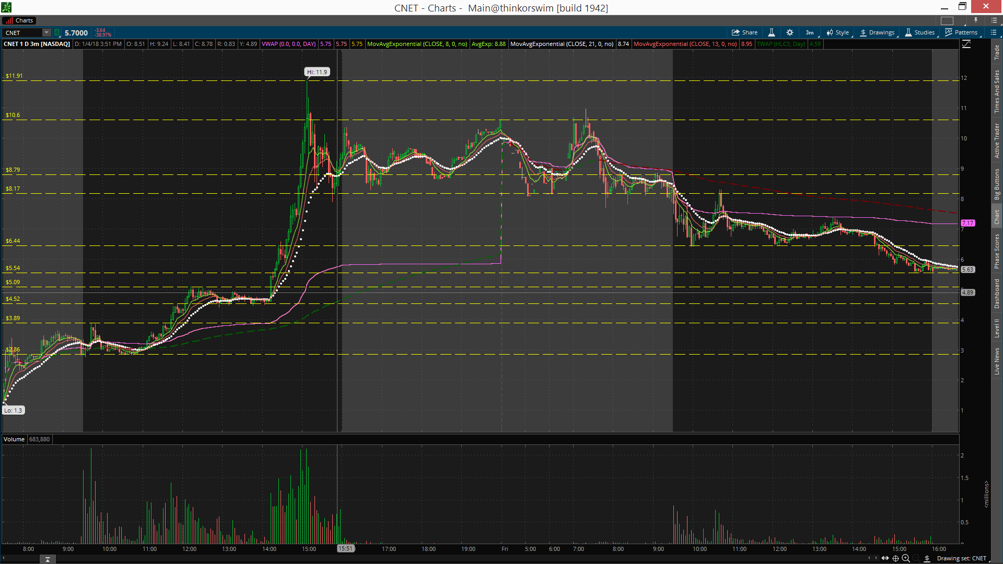Select the Charts tab
This screenshot has height=564, width=1003.
[x=19, y=20]
